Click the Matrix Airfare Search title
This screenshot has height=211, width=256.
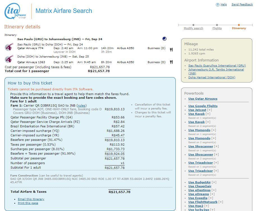(x=64, y=11)
